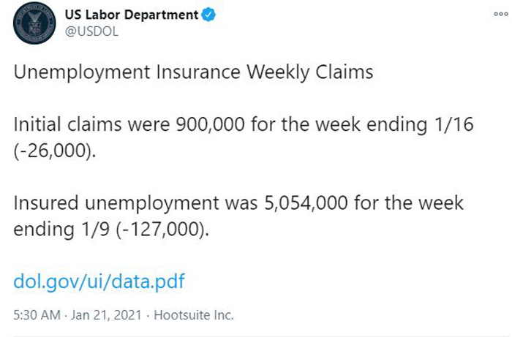The image size is (512, 337).
Task: Open the @USDOL handle
Action: [x=91, y=31]
